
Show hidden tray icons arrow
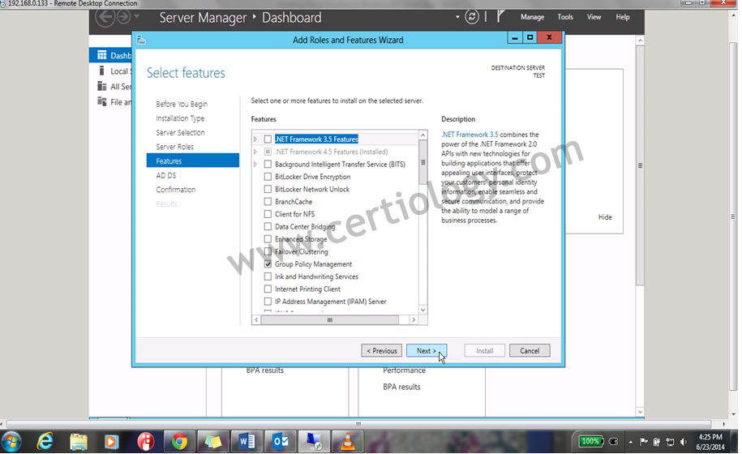pos(631,443)
